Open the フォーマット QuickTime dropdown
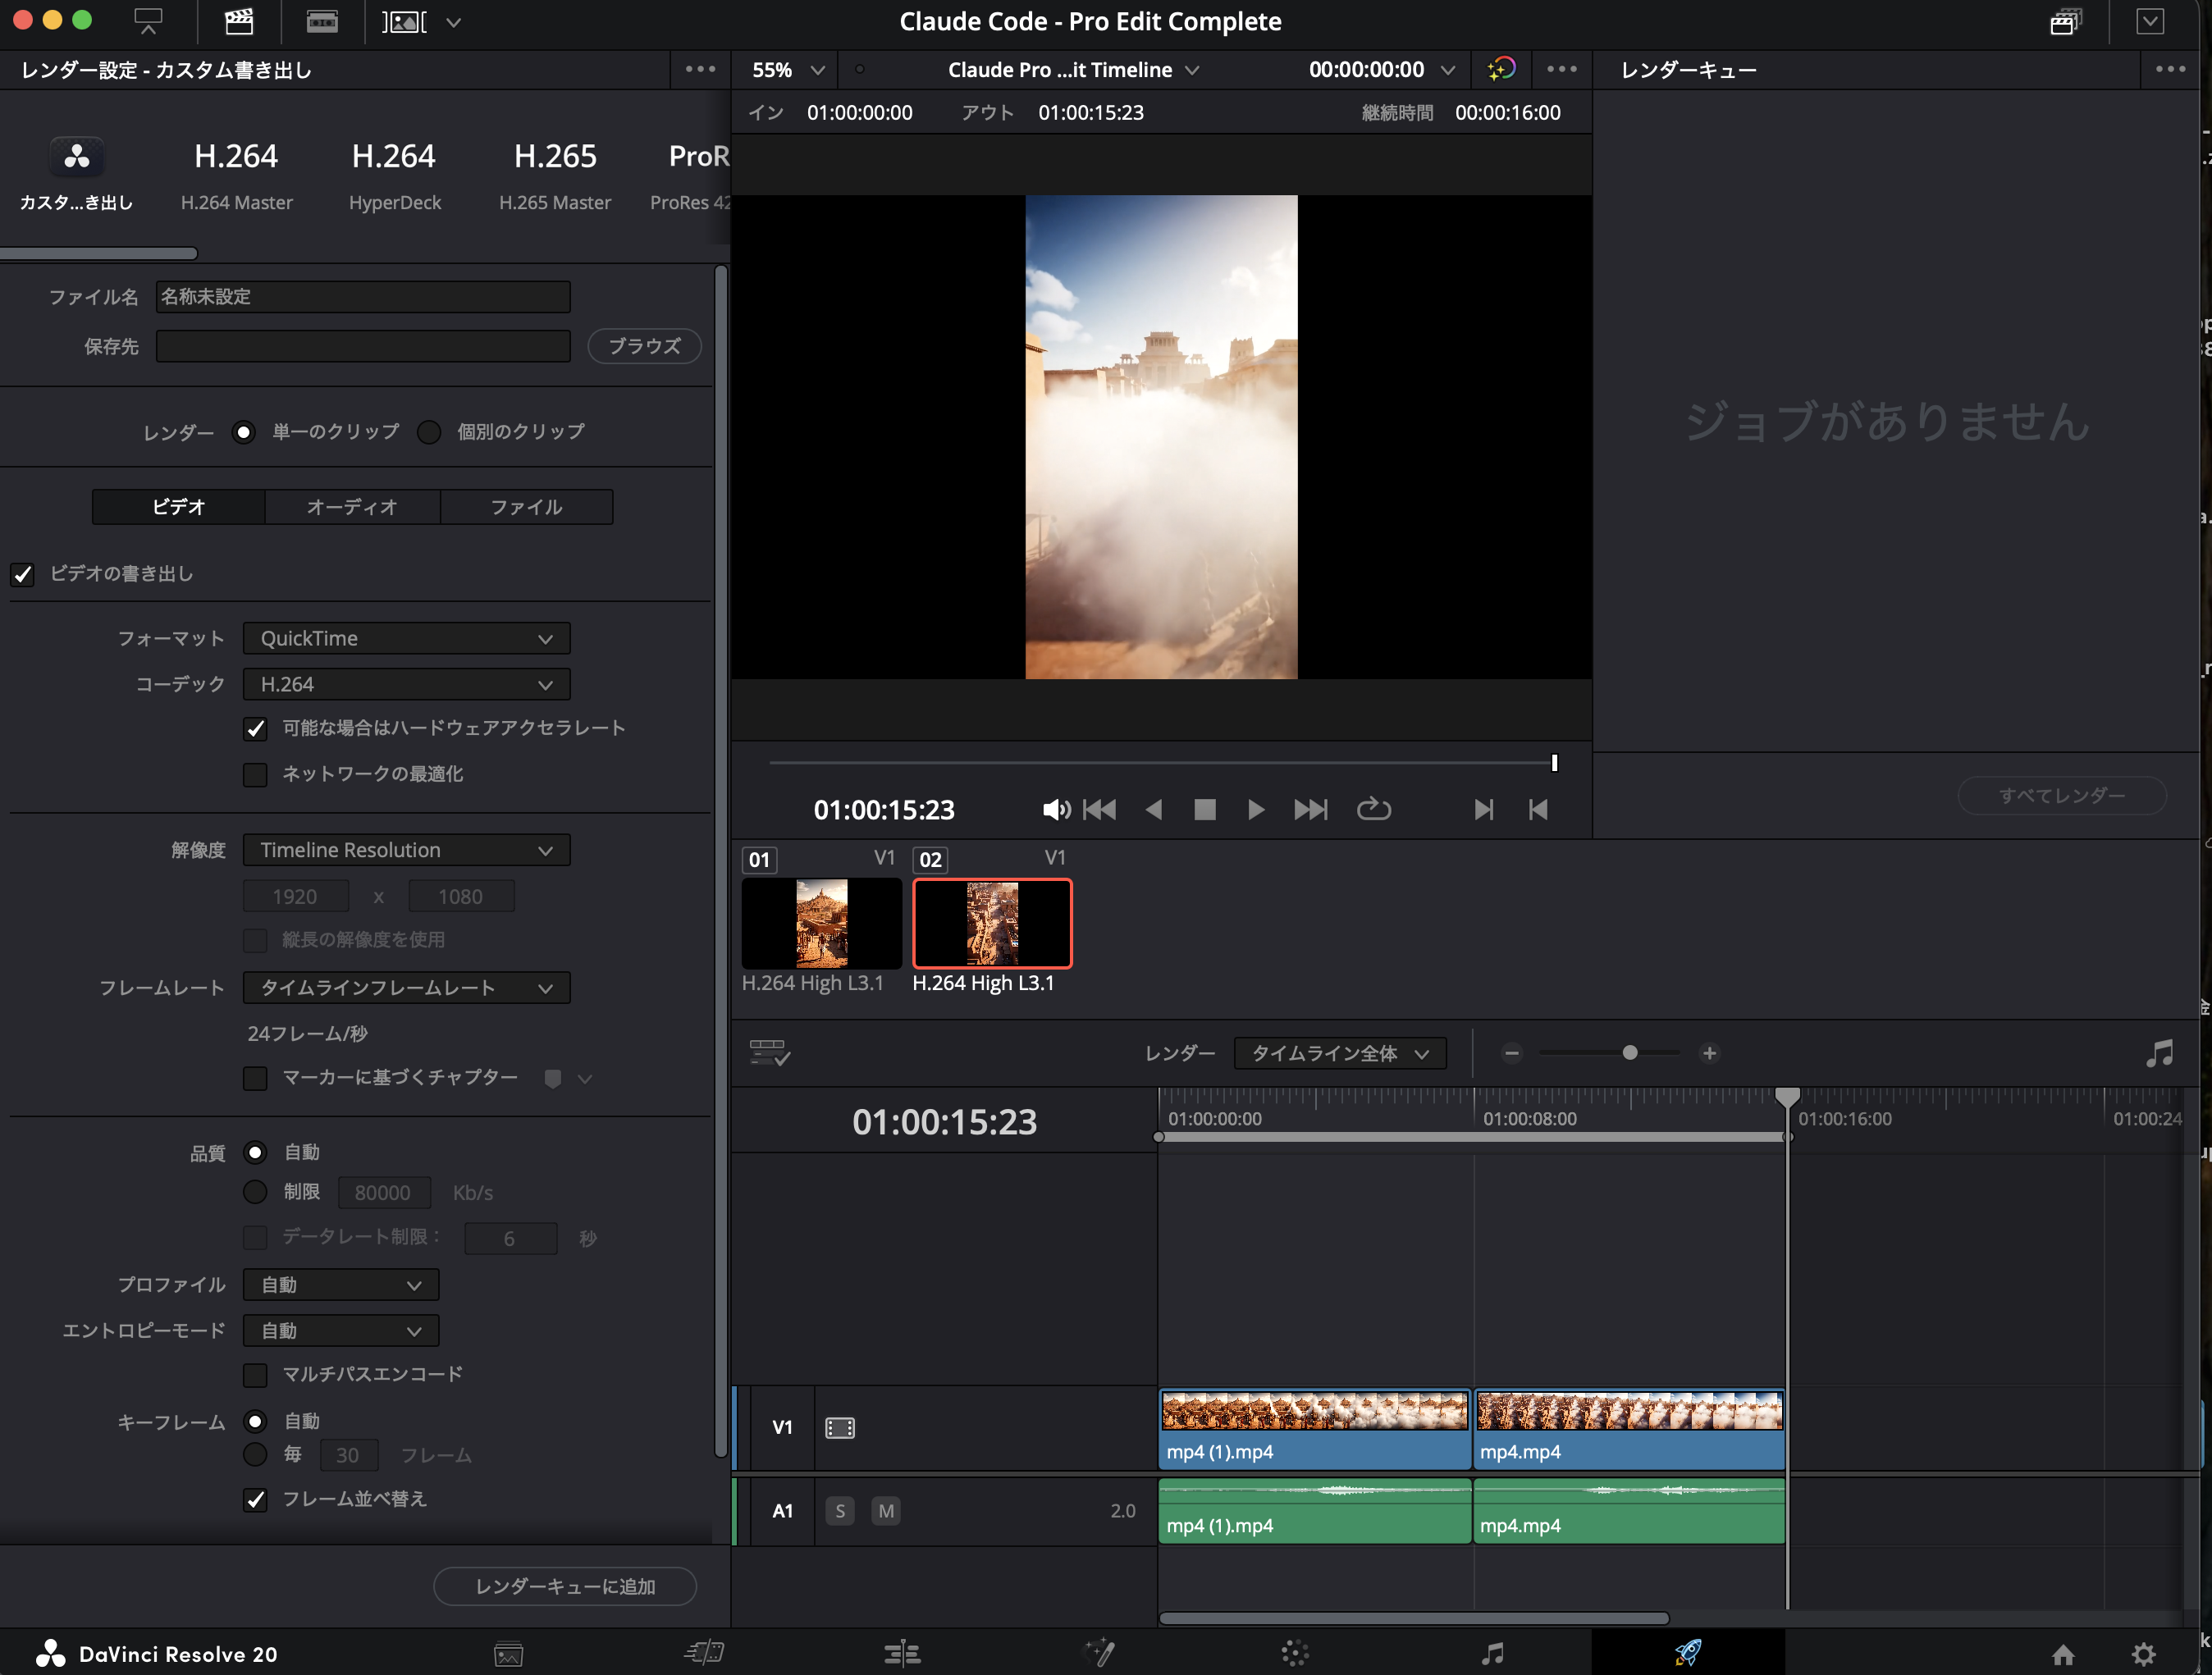This screenshot has height=1675, width=2212. [406, 638]
